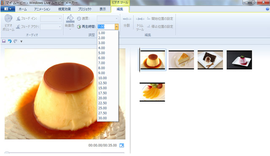Click the Redo arrow in quick toolbar

(16, 41)
